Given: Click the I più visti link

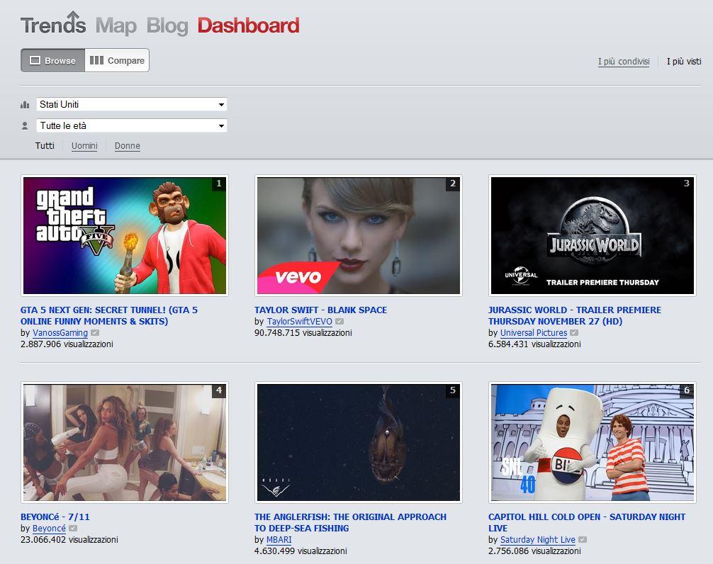Looking at the screenshot, I should point(683,62).
